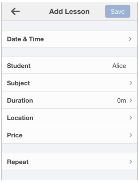The height and width of the screenshot is (182, 139).
Task: Save the new lesson
Action: click(x=118, y=11)
